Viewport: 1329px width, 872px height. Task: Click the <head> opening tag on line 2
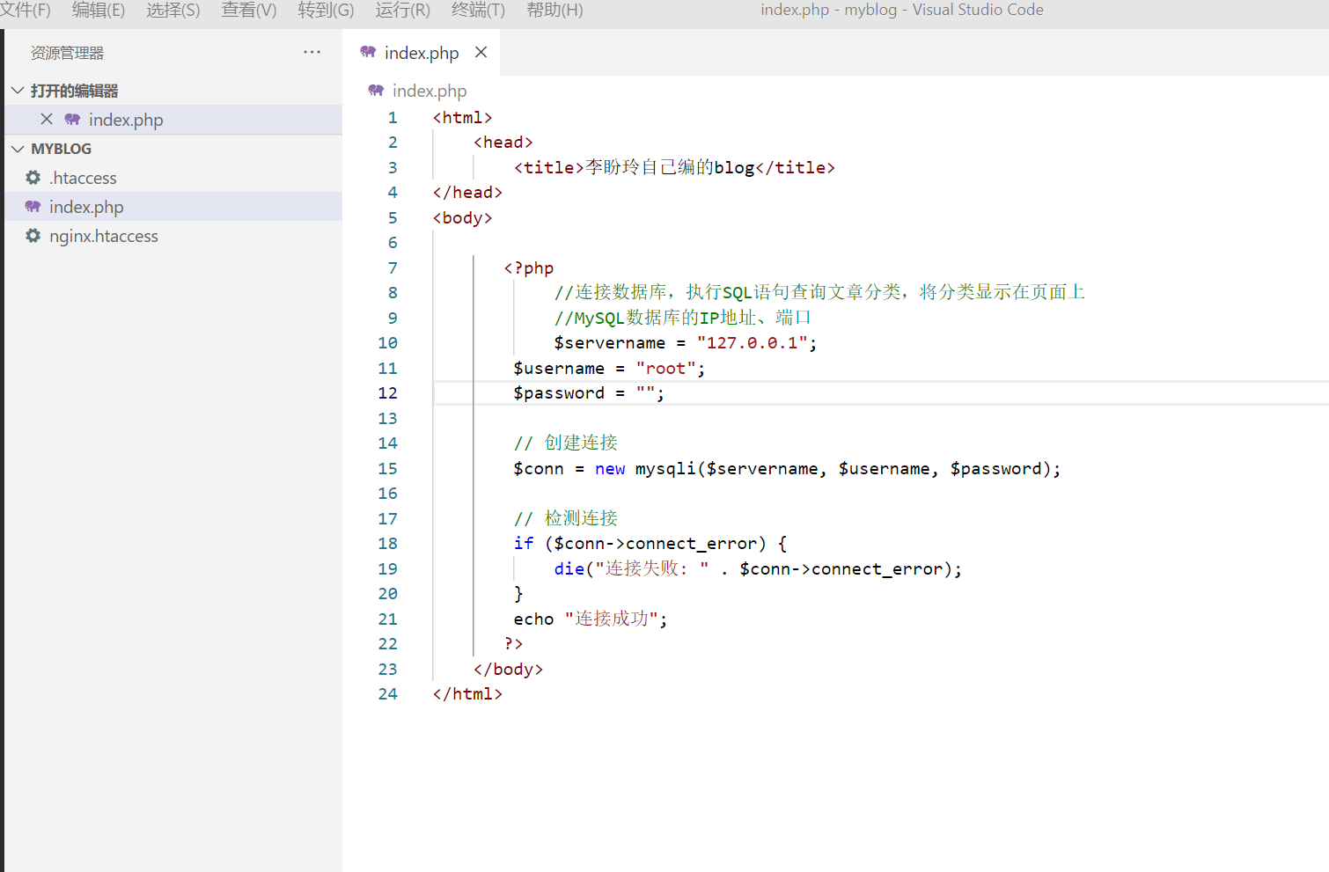503,142
